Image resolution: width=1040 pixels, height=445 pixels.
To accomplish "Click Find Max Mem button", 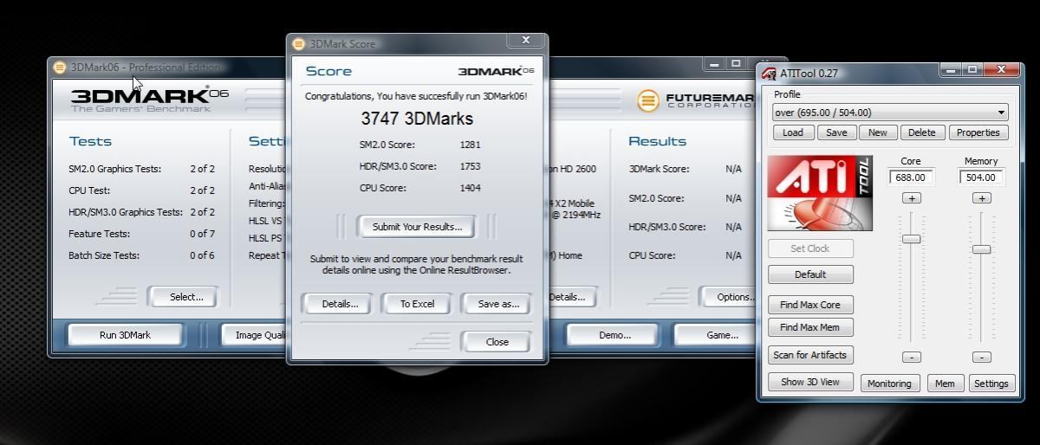I will [810, 327].
